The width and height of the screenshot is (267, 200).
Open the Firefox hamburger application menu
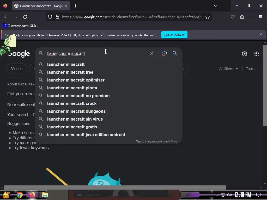click(260, 17)
